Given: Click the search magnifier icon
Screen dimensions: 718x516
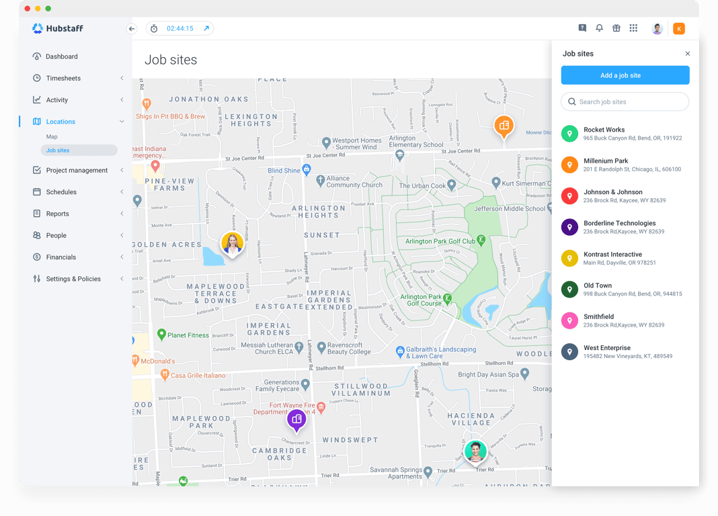Looking at the screenshot, I should pos(572,101).
